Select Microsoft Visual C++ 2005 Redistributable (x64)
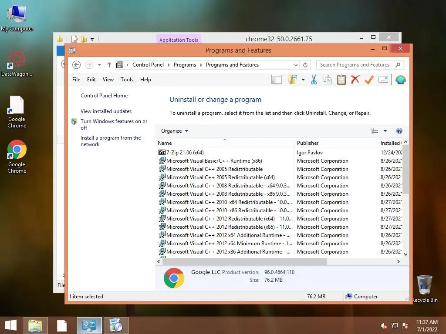 click(x=216, y=177)
